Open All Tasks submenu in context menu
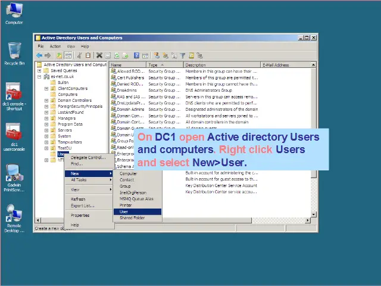This screenshot has width=381, height=286. [x=89, y=180]
